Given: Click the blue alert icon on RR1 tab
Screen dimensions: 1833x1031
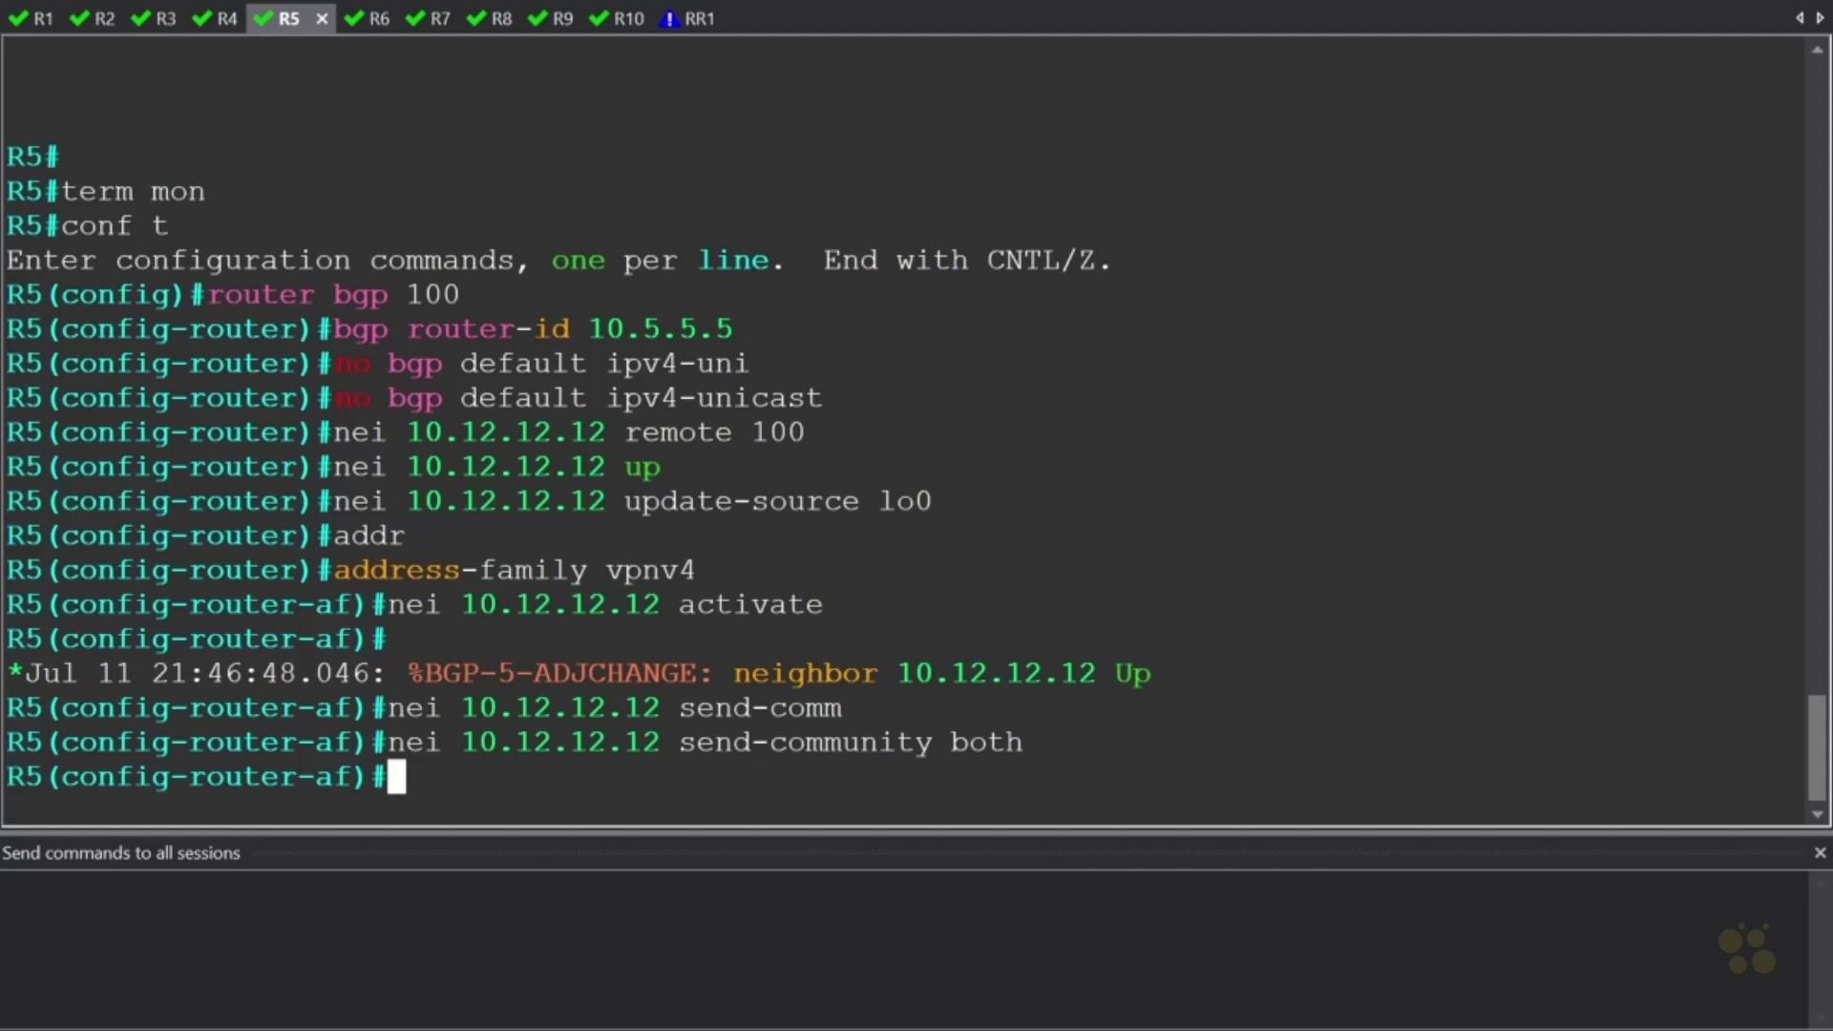Looking at the screenshot, I should 669,18.
